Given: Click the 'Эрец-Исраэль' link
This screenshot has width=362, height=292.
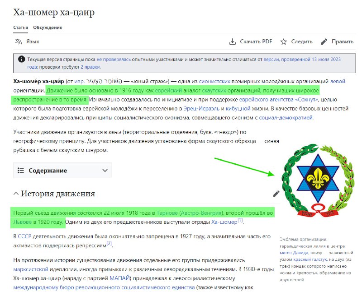Looking at the screenshot, I should coord(201,108).
